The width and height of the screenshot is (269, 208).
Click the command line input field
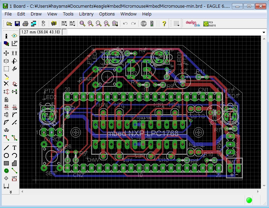pos(164,32)
